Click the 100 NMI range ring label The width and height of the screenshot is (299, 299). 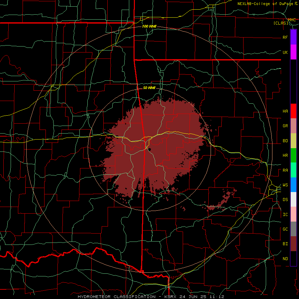[149, 26]
